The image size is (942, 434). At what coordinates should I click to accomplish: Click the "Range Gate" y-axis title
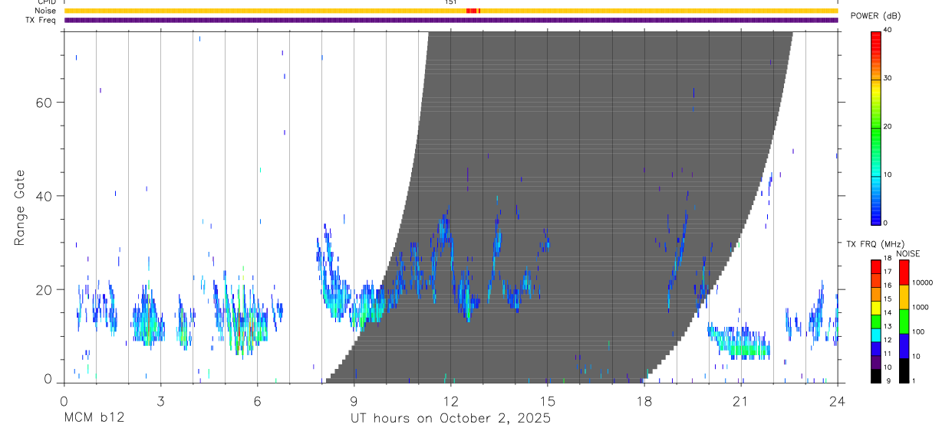20,208
